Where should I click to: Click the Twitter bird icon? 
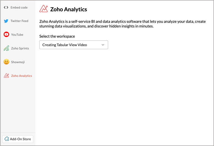click(6, 21)
